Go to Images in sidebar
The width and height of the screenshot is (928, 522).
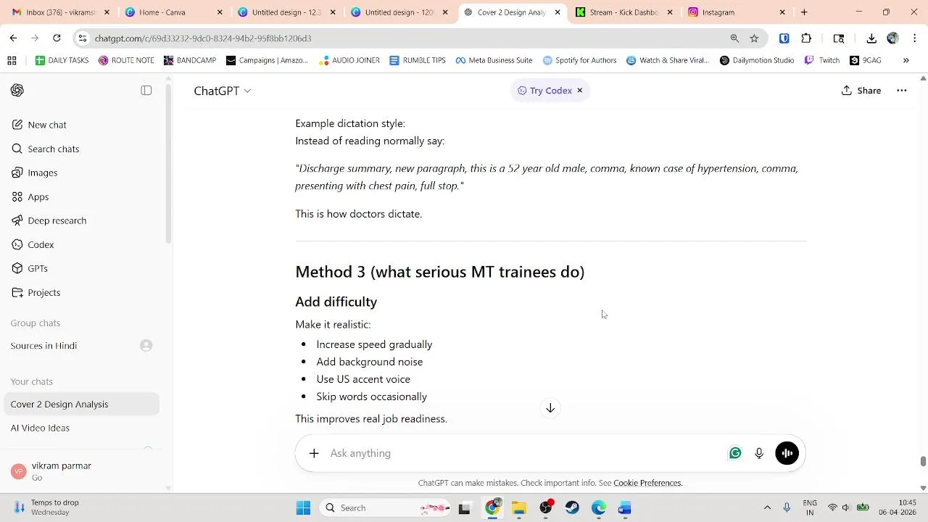(x=42, y=173)
